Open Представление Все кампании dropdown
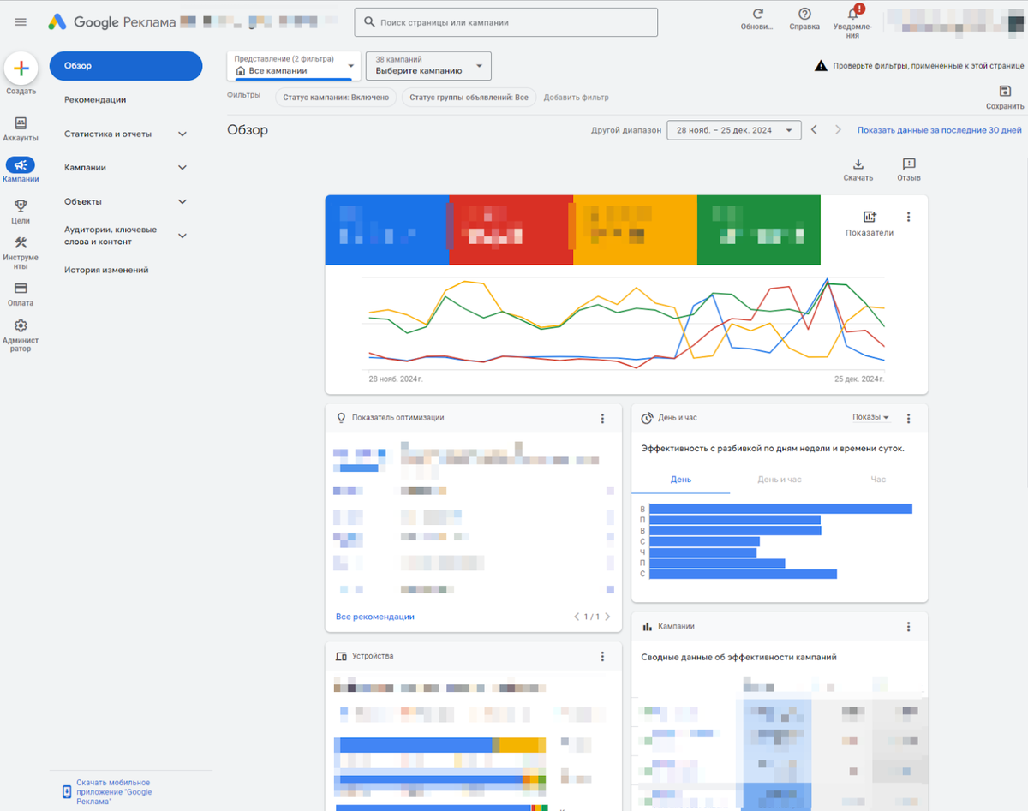 click(x=294, y=66)
